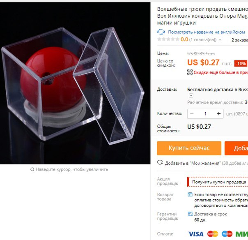This screenshot has height=240, width=248.
Task: Click the orange Купить сейчас button
Action: click(x=189, y=148)
